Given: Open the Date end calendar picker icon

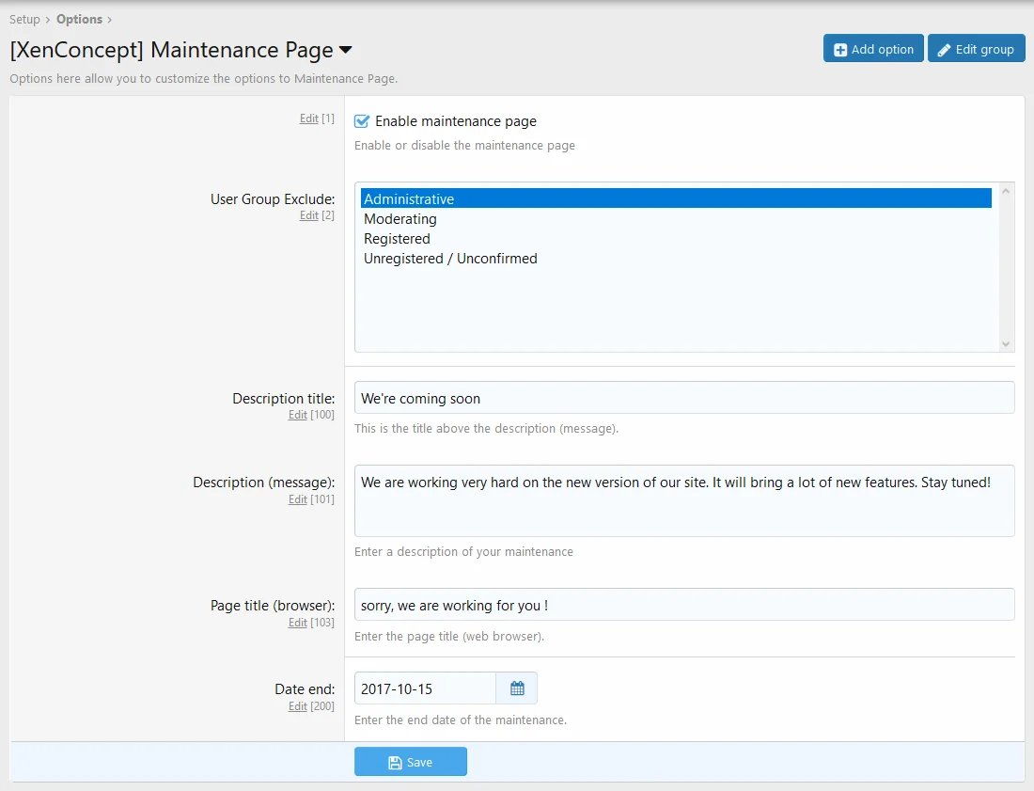Looking at the screenshot, I should [x=517, y=688].
